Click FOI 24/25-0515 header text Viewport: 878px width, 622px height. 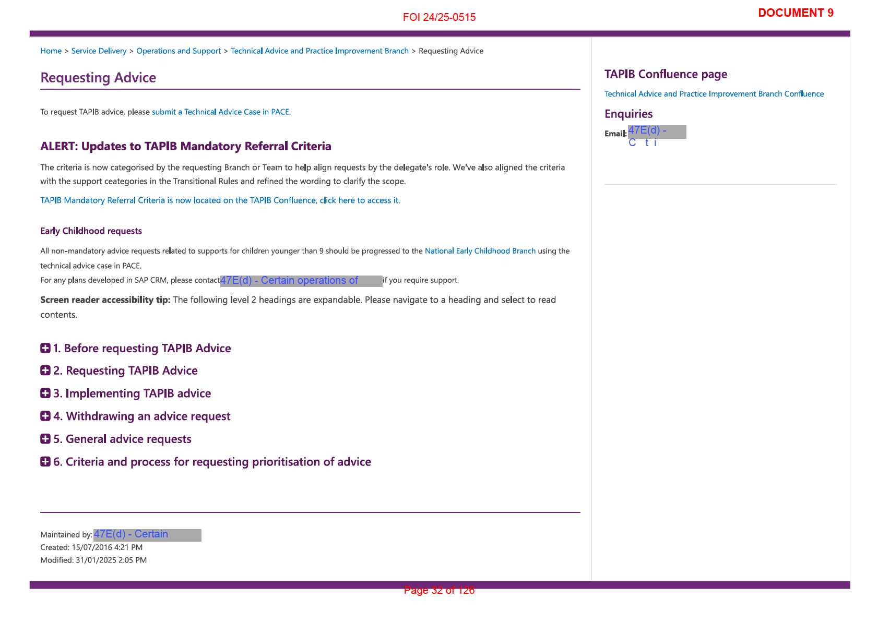(439, 17)
